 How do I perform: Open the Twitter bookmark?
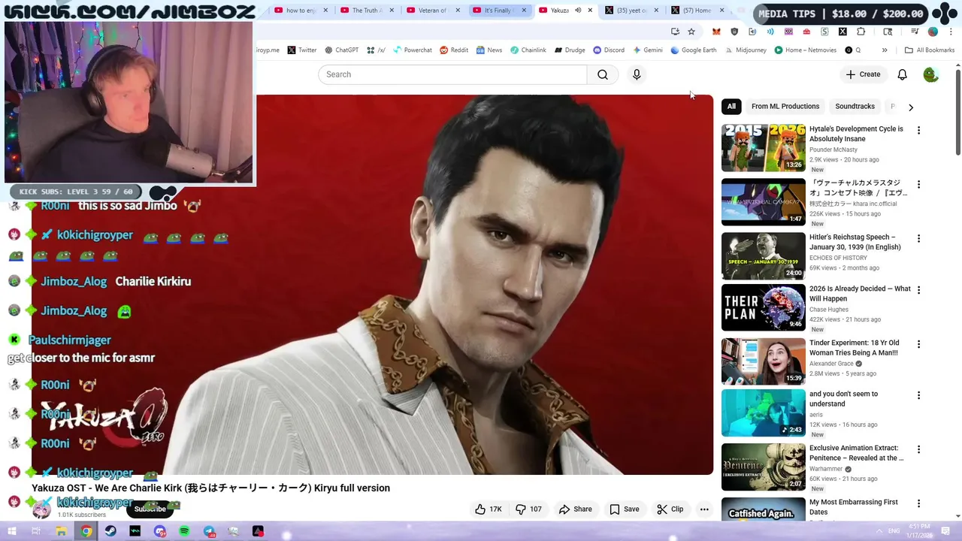pyautogui.click(x=301, y=50)
